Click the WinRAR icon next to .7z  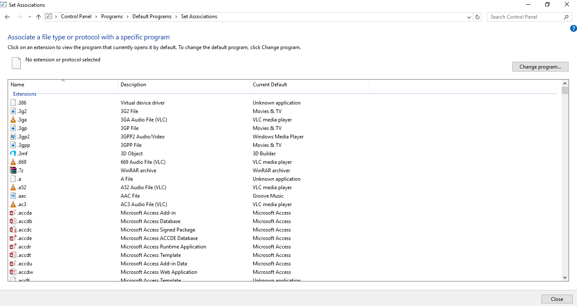click(x=13, y=170)
